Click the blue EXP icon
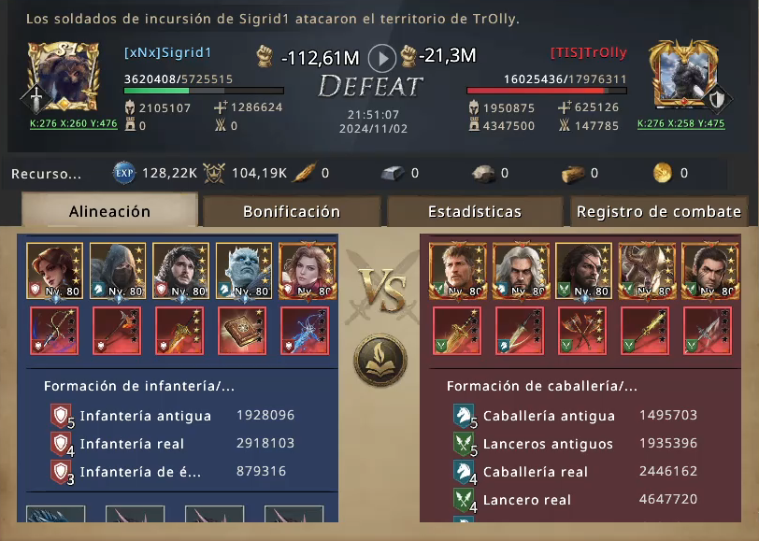759x541 pixels. (124, 173)
